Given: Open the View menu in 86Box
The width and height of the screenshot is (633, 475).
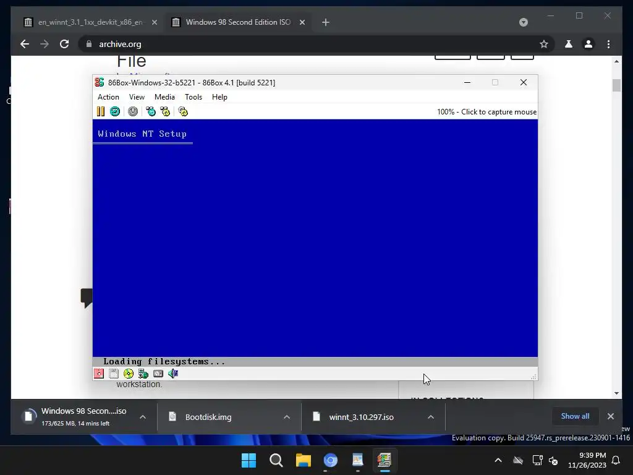Looking at the screenshot, I should coord(137,97).
